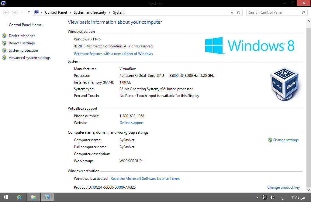Click the Windows 8 logo
The image size is (311, 202).
(250, 46)
